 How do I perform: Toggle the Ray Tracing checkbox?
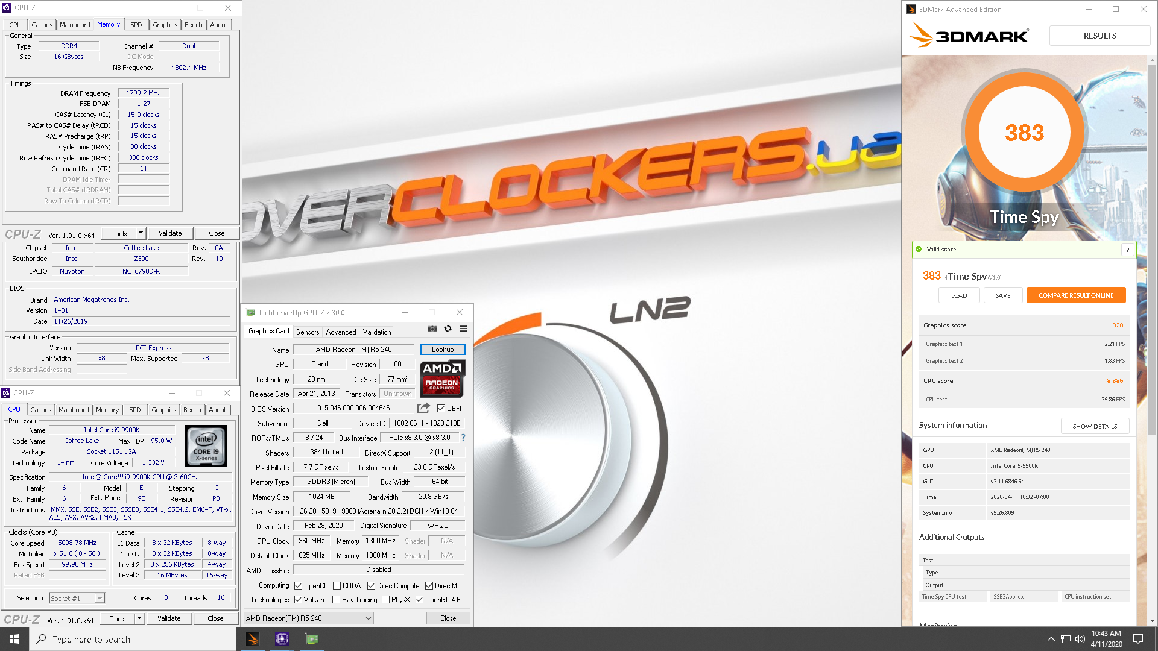336,600
